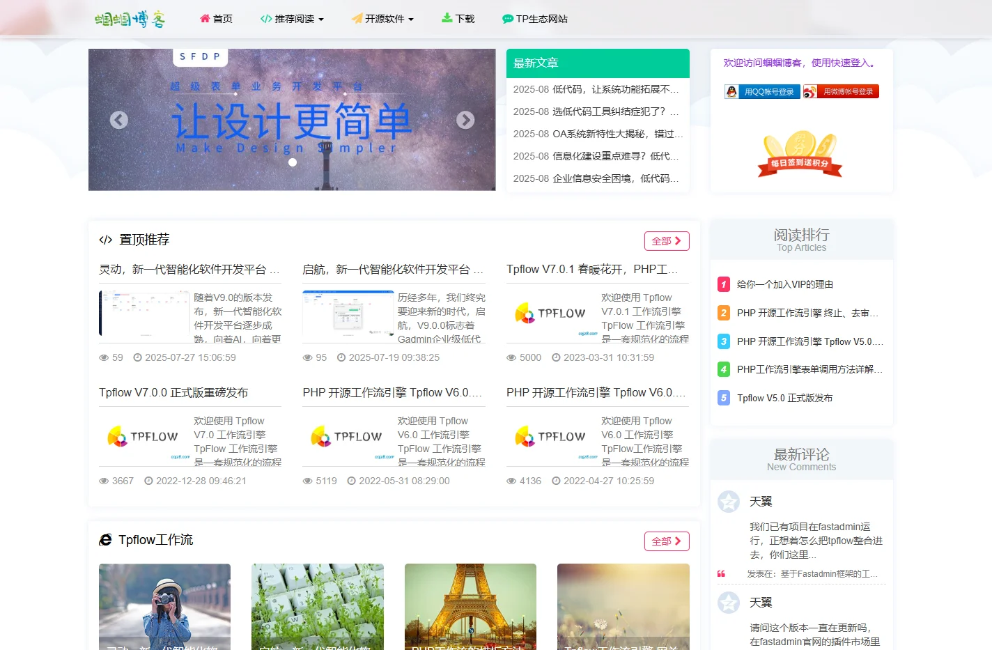Image resolution: width=992 pixels, height=650 pixels.
Task: Click the IE icon beside Tpflow工作流
Action: tap(106, 540)
